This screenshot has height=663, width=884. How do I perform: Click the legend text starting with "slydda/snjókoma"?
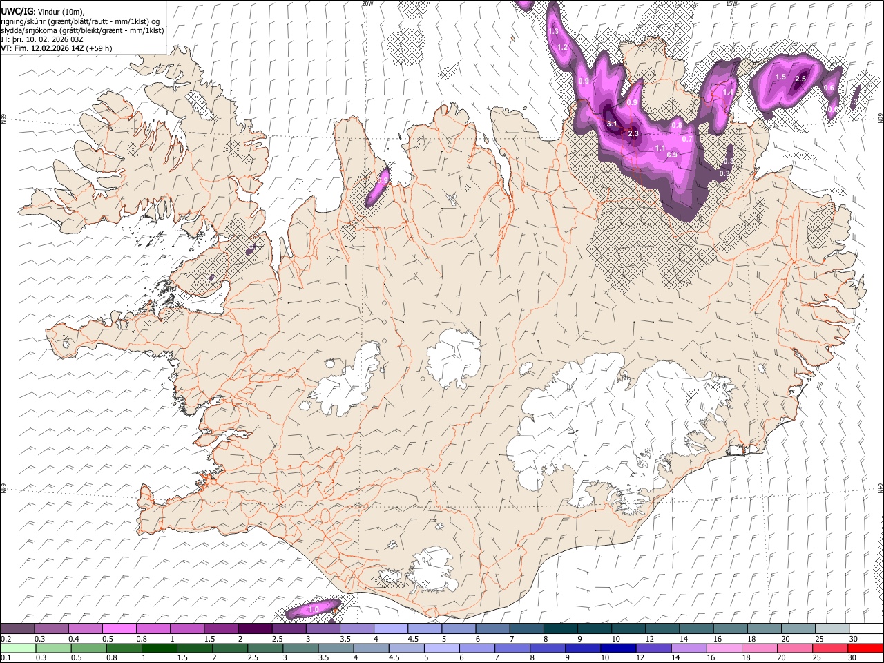pyautogui.click(x=82, y=30)
